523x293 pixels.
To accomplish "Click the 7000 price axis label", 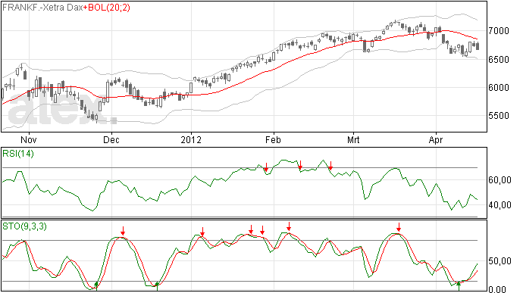I will pyautogui.click(x=499, y=31).
